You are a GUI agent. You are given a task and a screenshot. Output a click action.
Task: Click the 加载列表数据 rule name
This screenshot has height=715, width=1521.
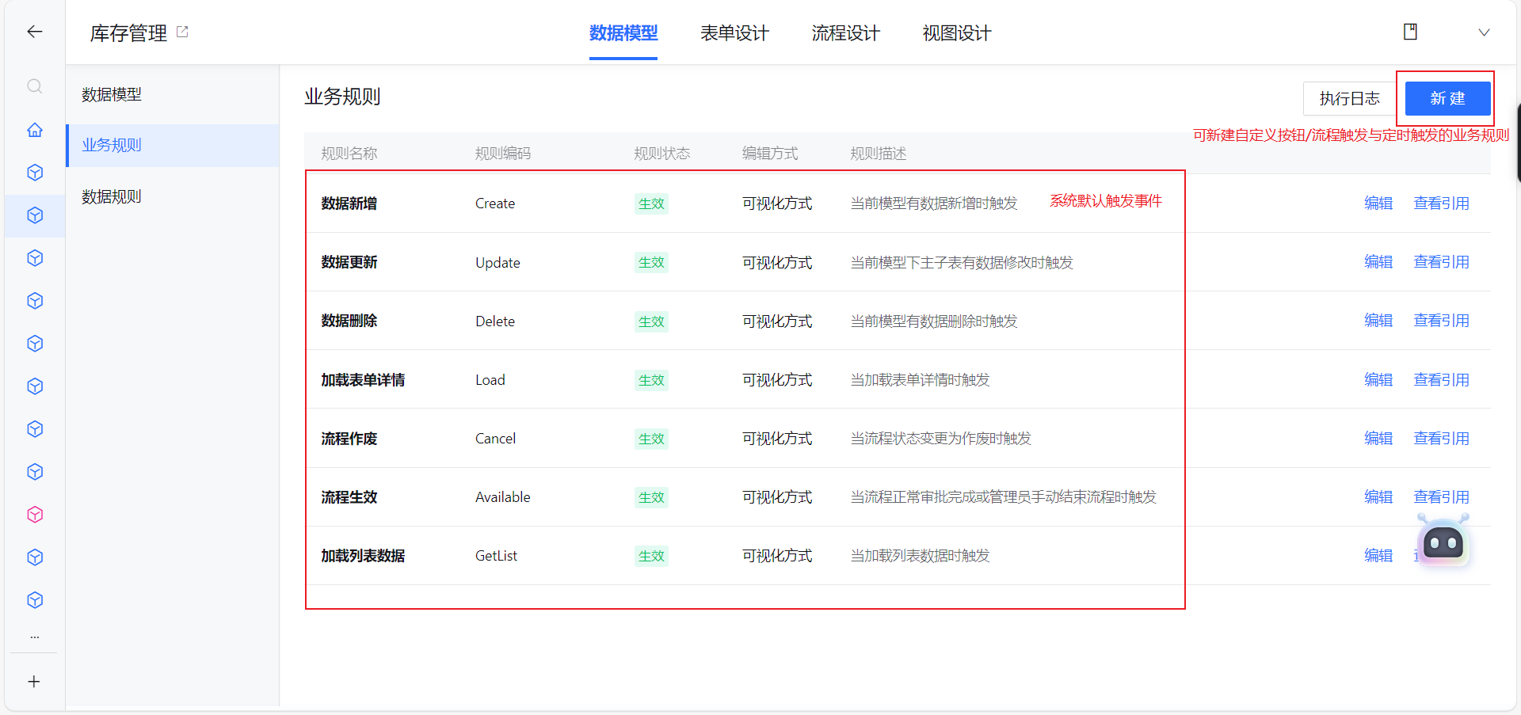(363, 556)
